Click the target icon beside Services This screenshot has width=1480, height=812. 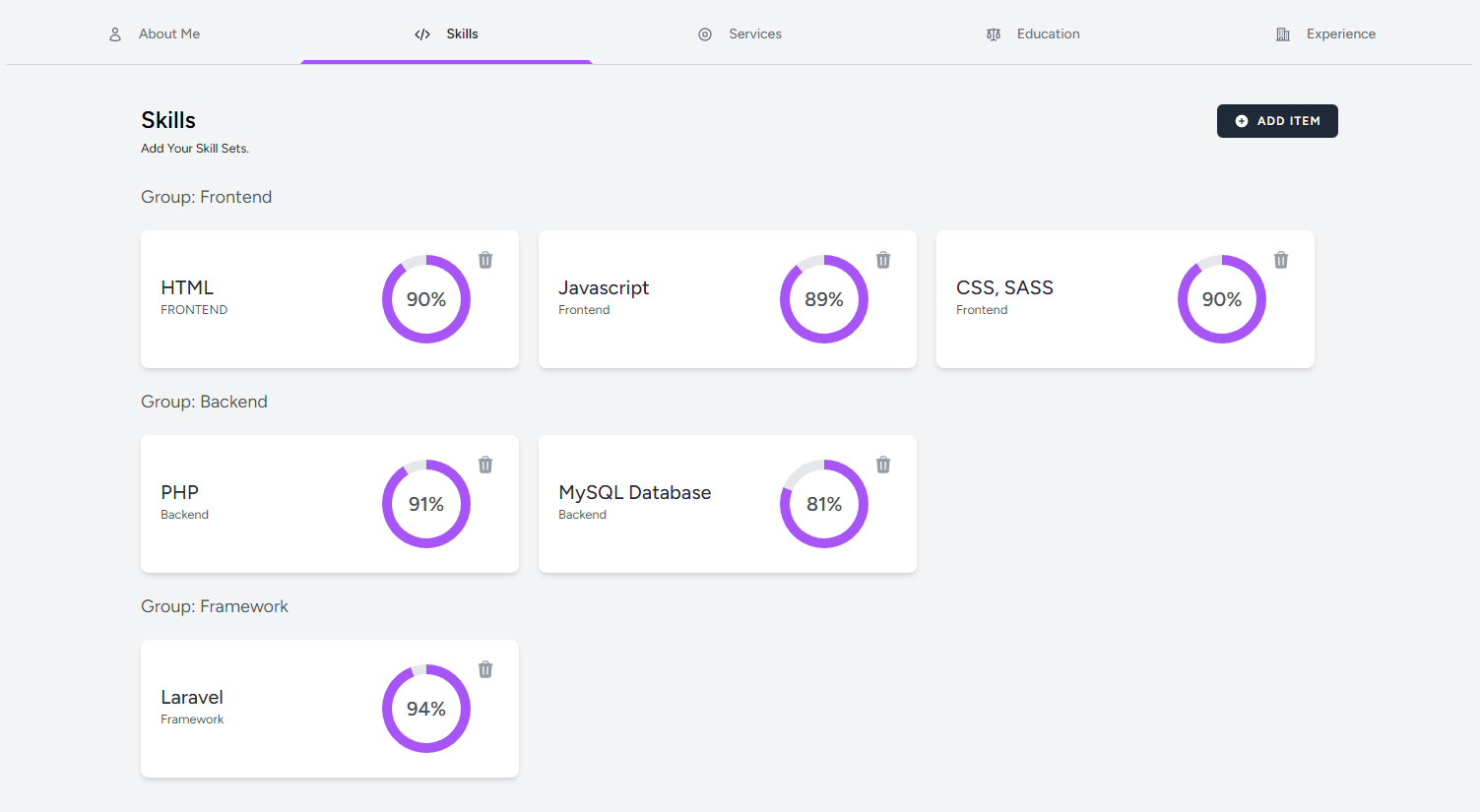tap(705, 34)
